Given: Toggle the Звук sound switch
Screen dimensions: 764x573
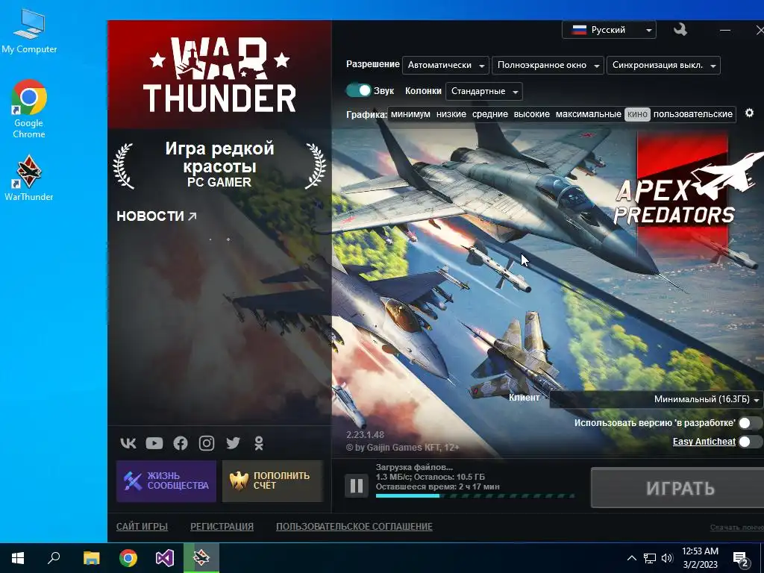Looking at the screenshot, I should pyautogui.click(x=358, y=90).
